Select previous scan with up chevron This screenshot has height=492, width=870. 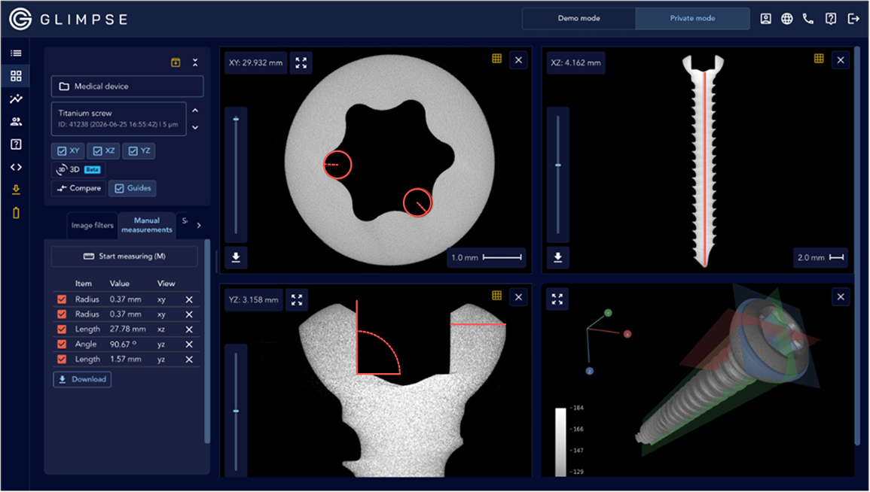pos(195,111)
